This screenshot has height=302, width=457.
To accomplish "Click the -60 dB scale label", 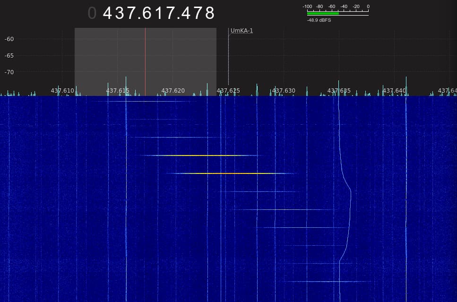I will [9, 39].
